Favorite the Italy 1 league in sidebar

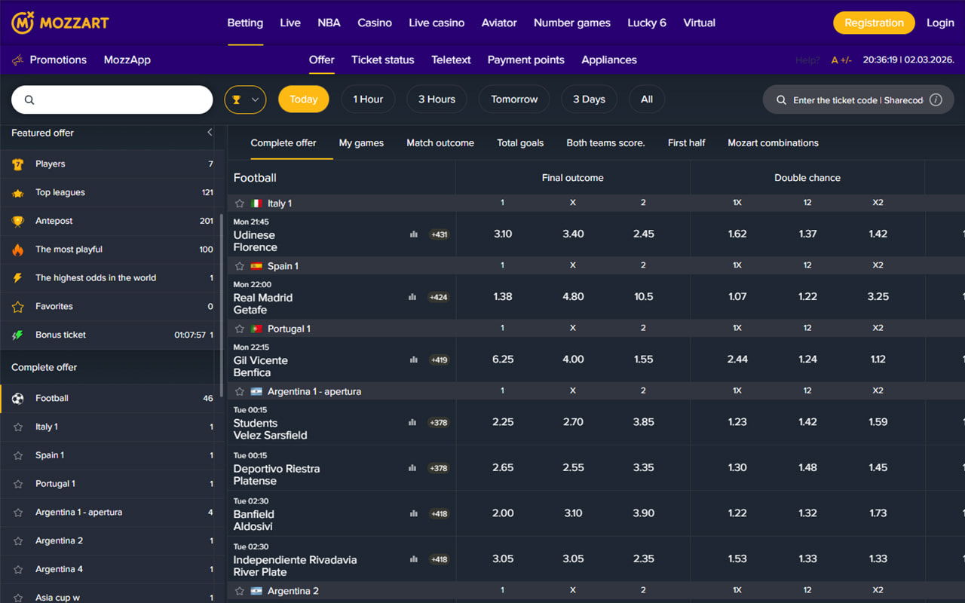(18, 427)
